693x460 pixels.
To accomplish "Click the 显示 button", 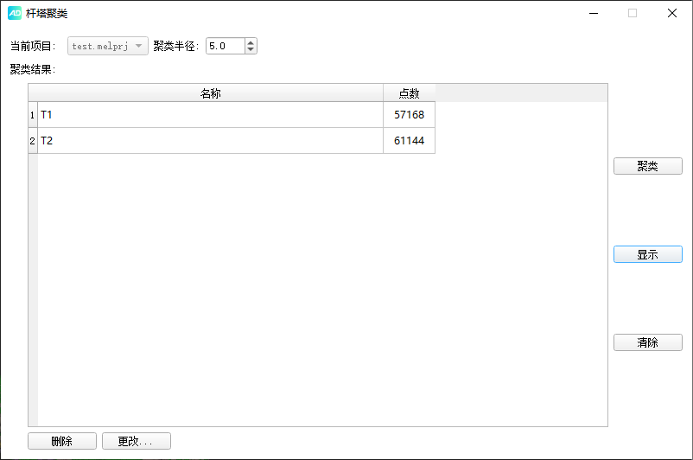I will pyautogui.click(x=648, y=254).
